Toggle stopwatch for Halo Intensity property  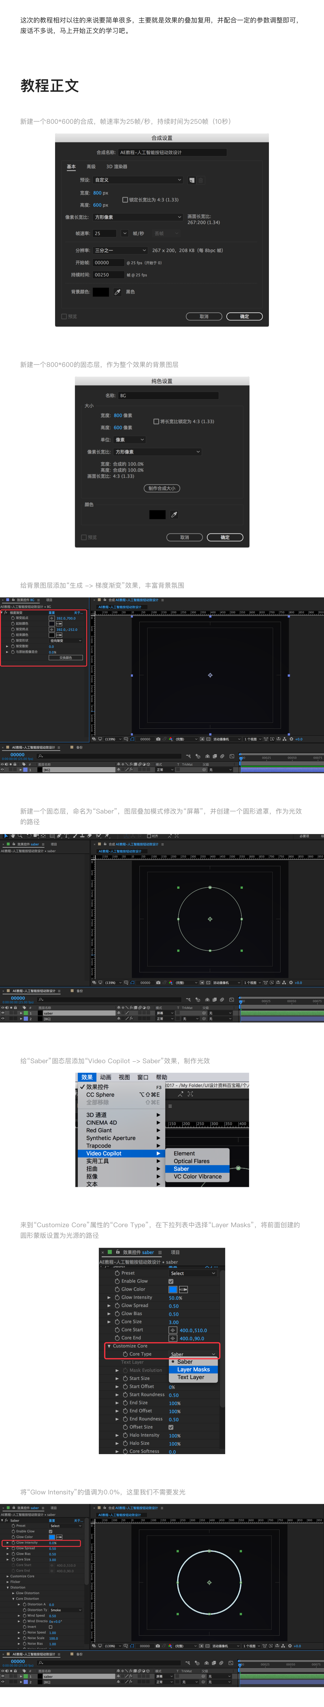pyautogui.click(x=125, y=1435)
